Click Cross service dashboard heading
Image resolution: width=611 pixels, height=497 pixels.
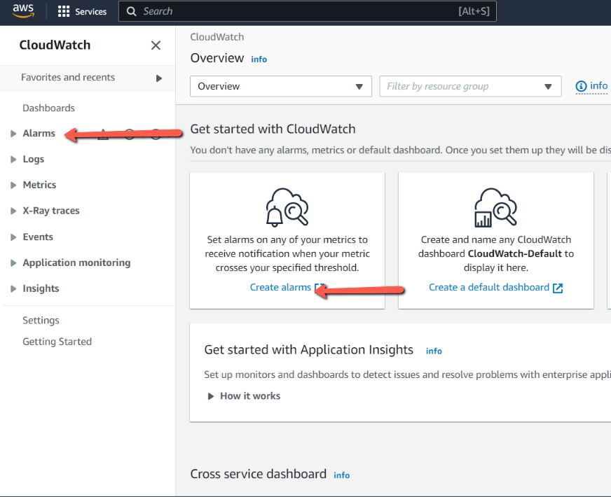tap(259, 474)
